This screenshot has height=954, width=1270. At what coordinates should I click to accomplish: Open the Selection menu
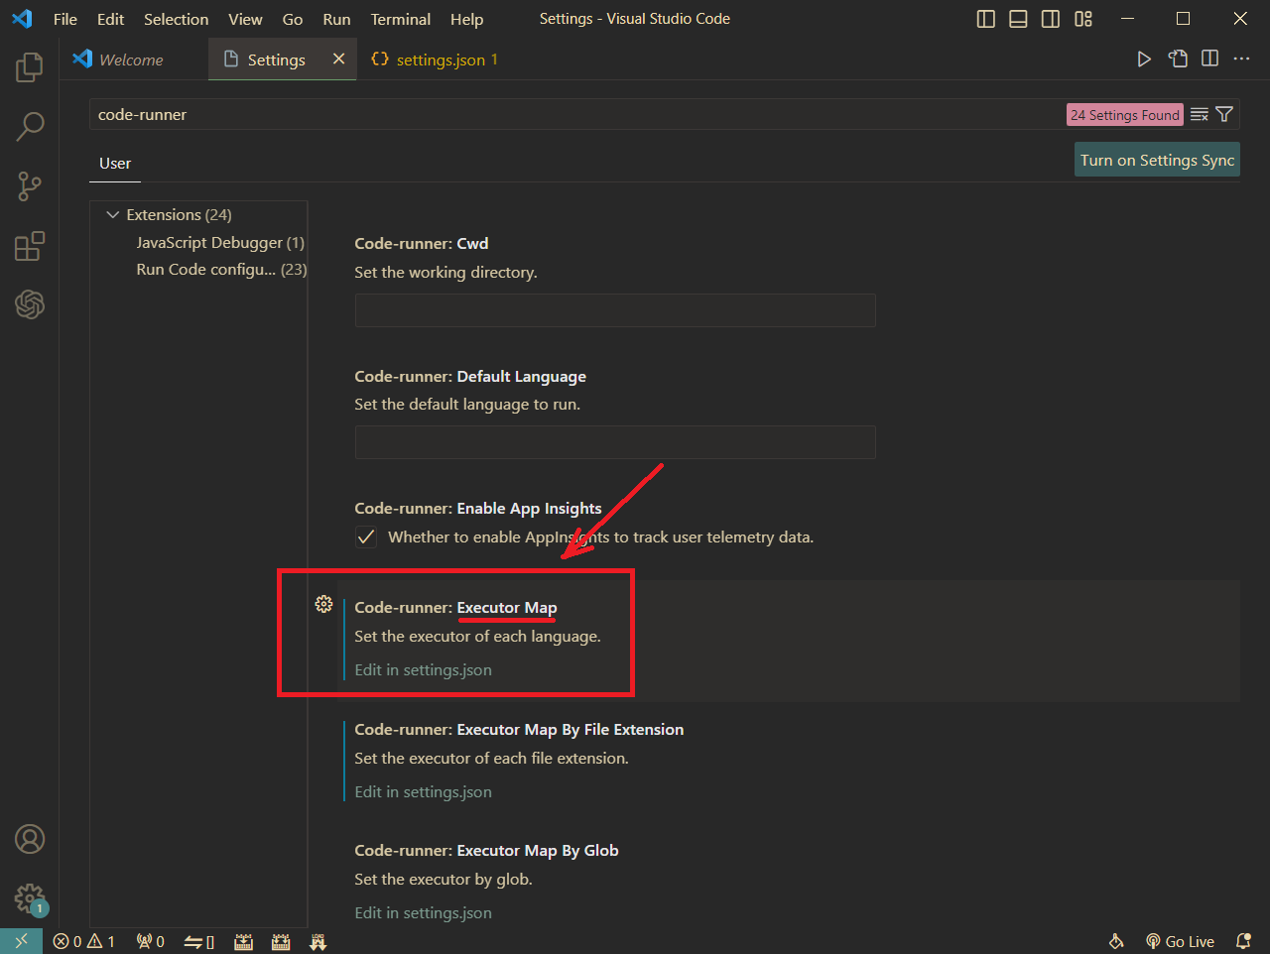pyautogui.click(x=176, y=19)
